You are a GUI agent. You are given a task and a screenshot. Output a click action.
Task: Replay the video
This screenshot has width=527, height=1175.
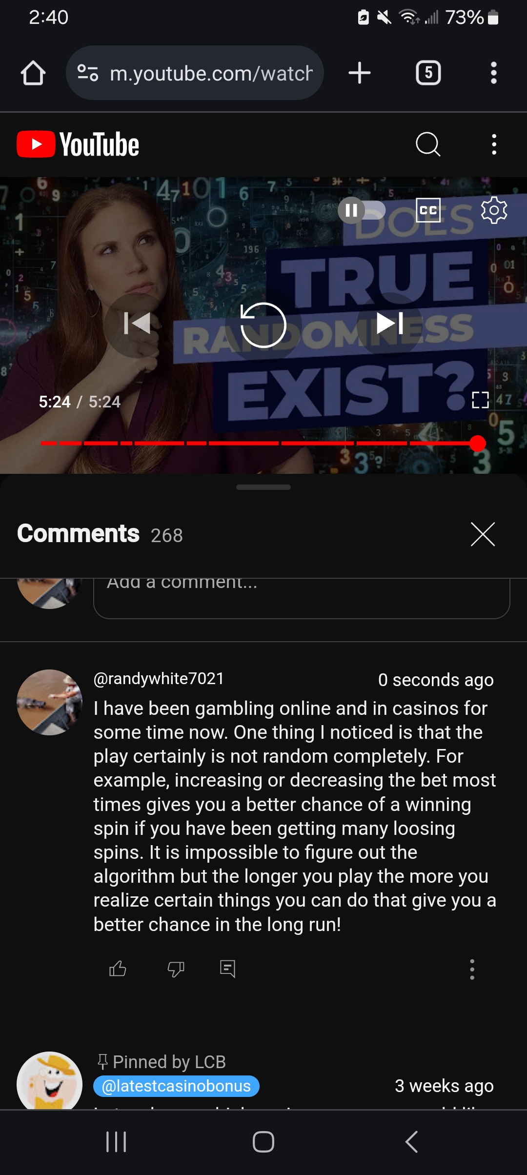click(x=263, y=324)
